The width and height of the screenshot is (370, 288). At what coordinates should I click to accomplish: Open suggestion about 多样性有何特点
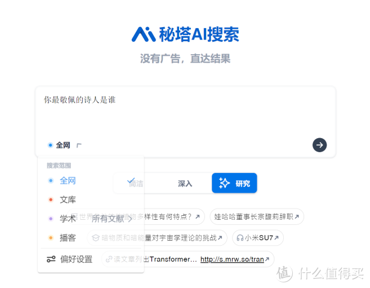click(x=136, y=216)
